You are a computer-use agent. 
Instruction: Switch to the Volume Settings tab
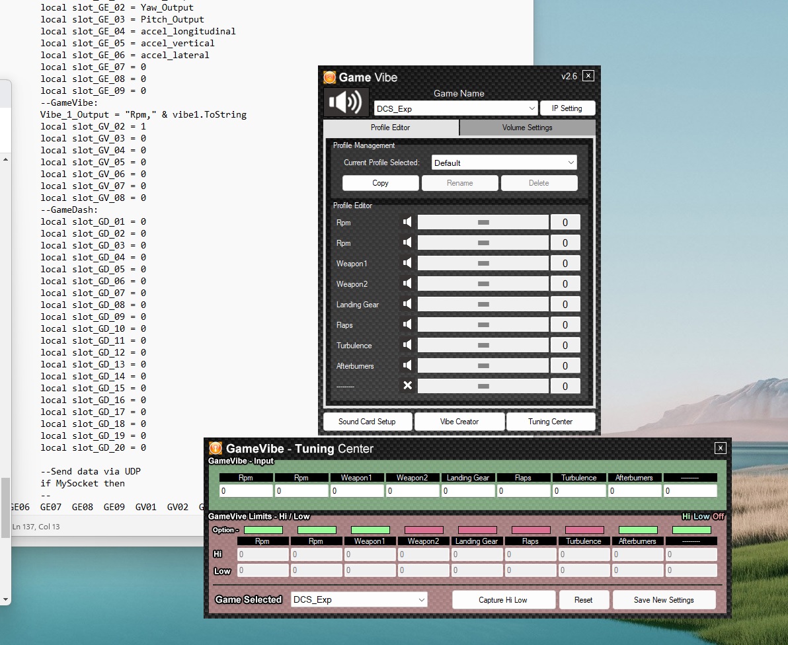tap(527, 128)
